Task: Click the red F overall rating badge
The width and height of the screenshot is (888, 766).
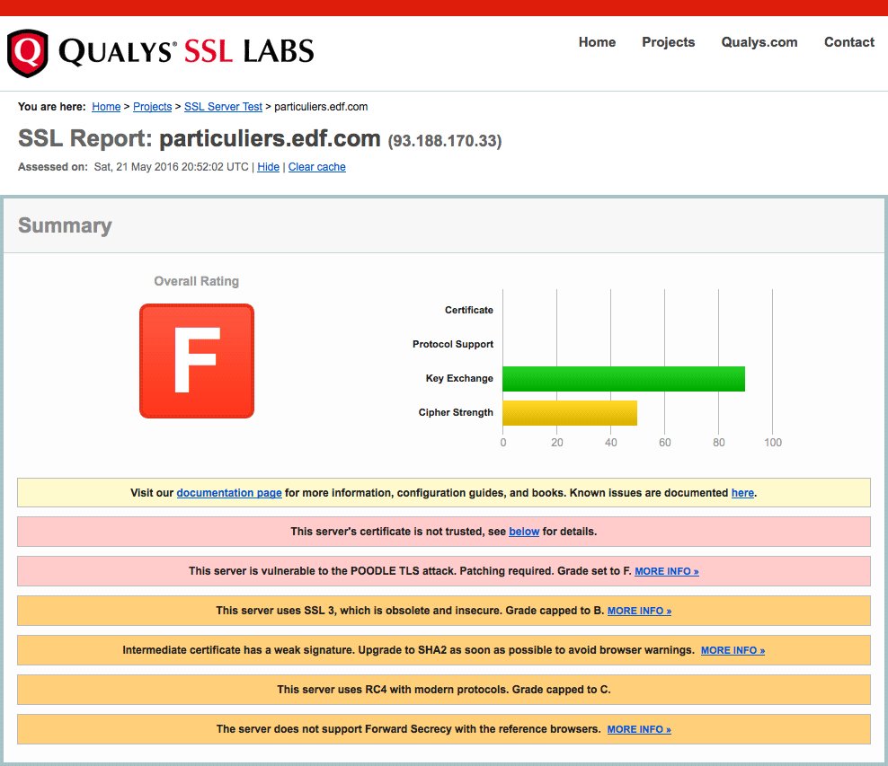Action: [x=197, y=361]
